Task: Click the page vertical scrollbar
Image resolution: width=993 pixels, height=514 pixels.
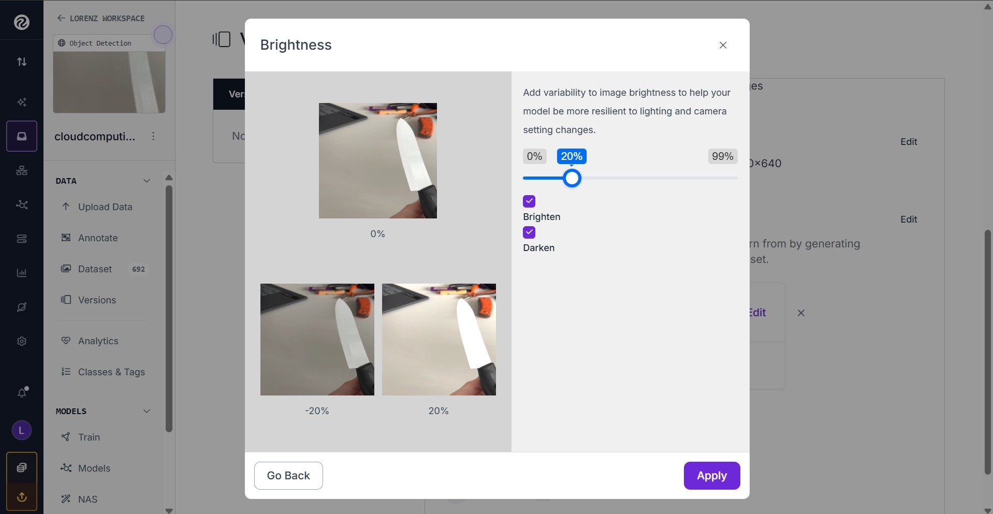Action: 988,352
